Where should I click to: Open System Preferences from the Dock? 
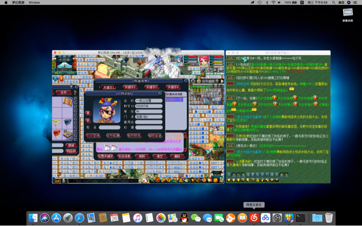277,217
